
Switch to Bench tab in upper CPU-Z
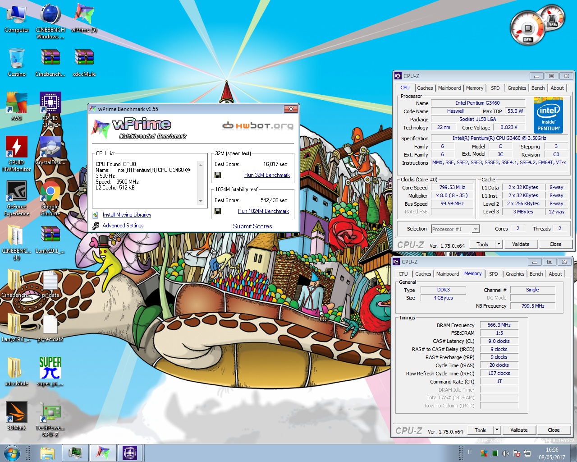[538, 88]
